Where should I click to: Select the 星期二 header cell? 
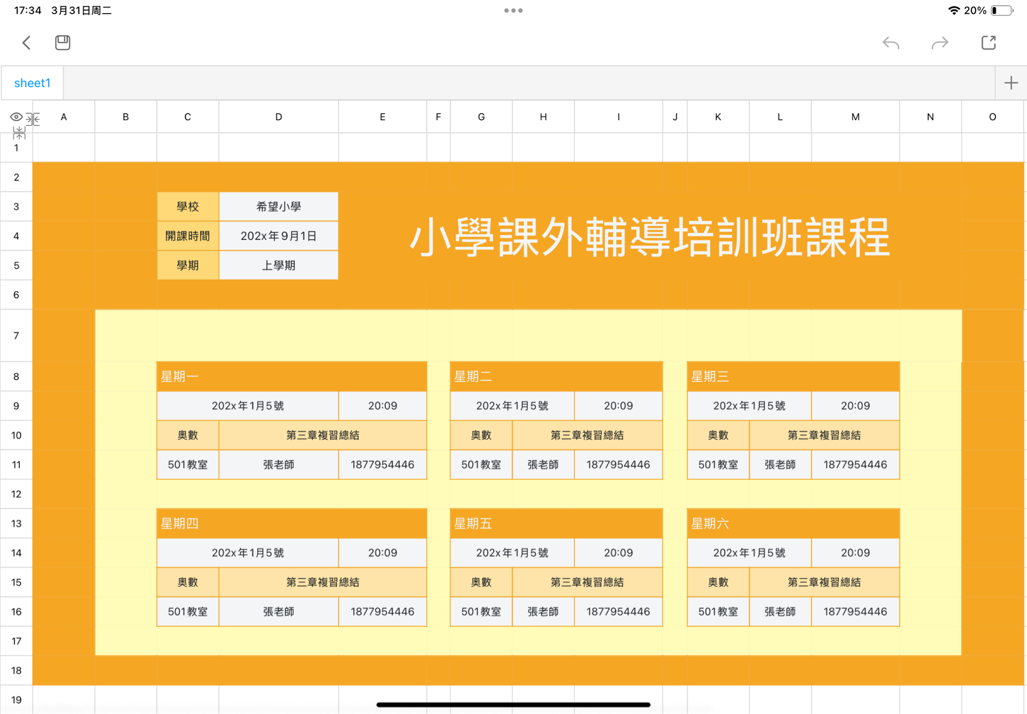(556, 376)
